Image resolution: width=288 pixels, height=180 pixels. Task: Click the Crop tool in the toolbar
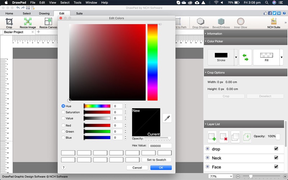9,23
